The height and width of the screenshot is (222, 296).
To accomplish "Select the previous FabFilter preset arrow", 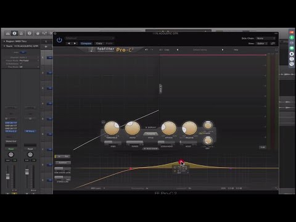I will 178,50.
